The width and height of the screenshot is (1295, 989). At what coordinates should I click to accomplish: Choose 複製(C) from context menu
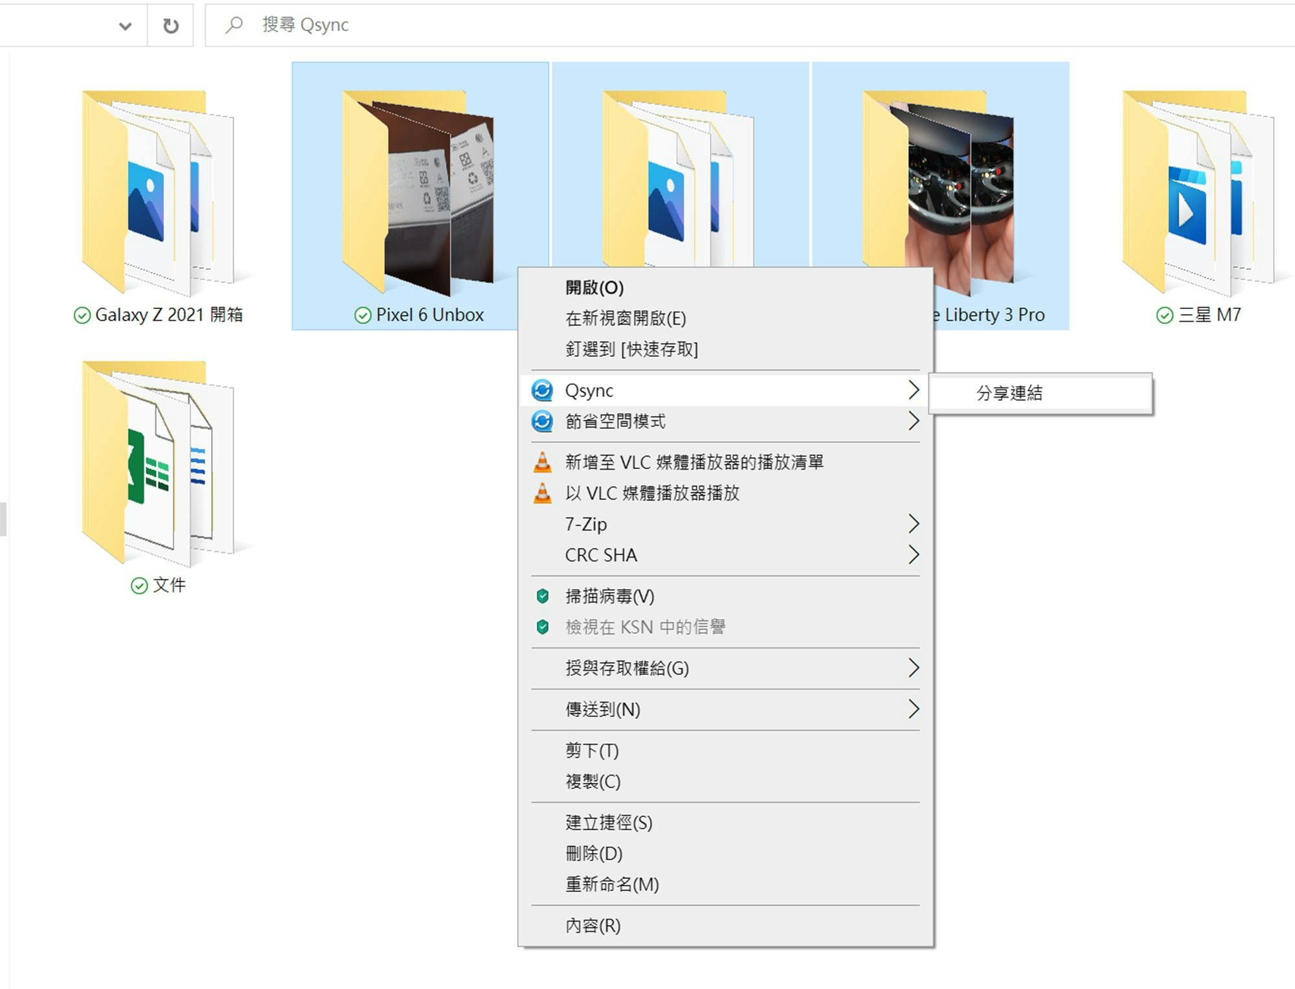tap(725, 782)
